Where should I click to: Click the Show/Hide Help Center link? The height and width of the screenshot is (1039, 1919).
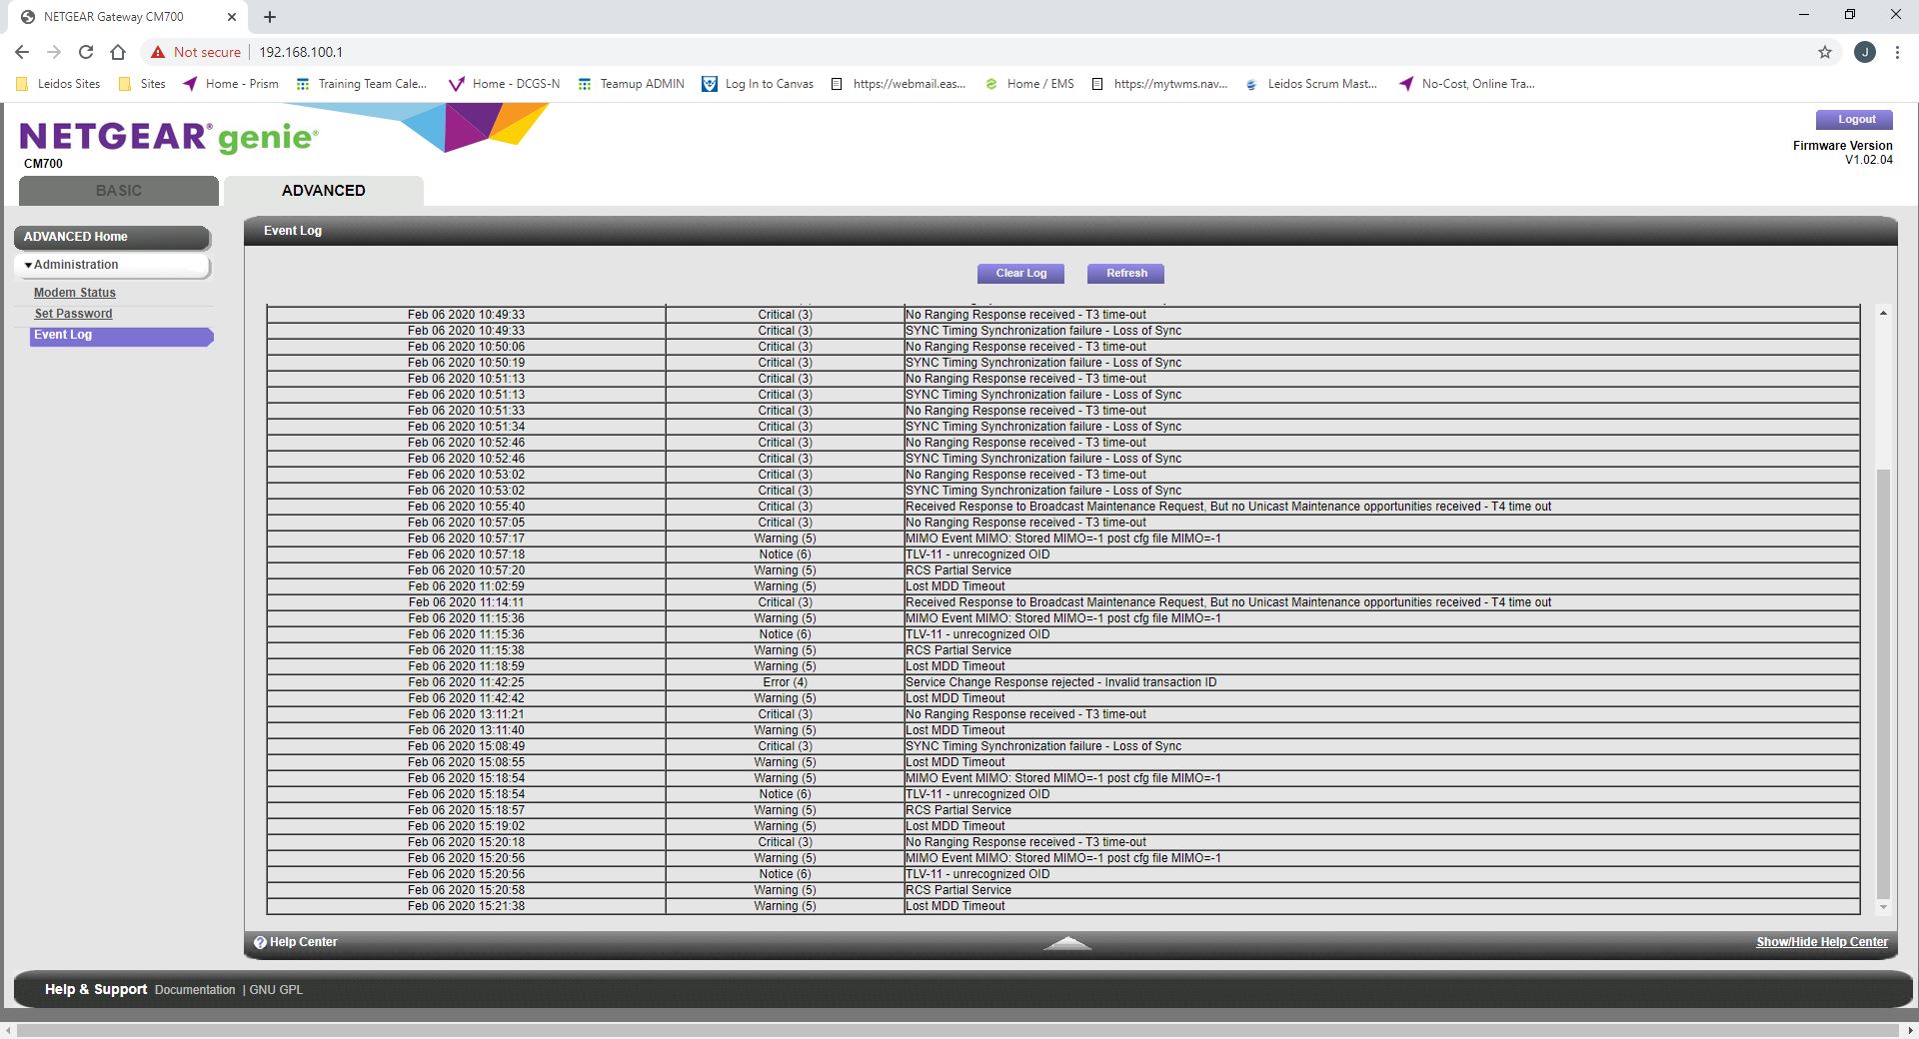point(1822,942)
